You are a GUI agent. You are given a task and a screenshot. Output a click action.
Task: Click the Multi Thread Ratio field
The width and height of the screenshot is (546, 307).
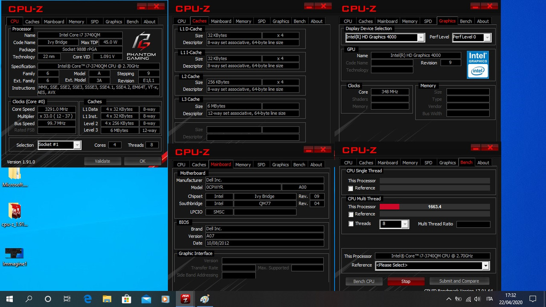[x=473, y=224]
